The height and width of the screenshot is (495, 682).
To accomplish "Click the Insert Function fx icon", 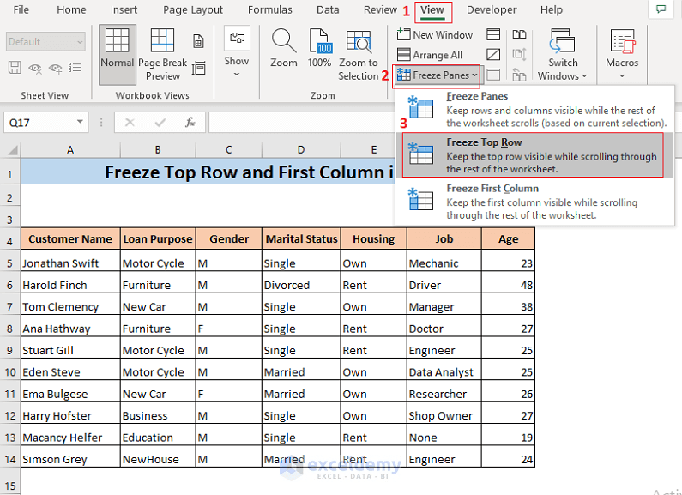I will click(x=190, y=123).
